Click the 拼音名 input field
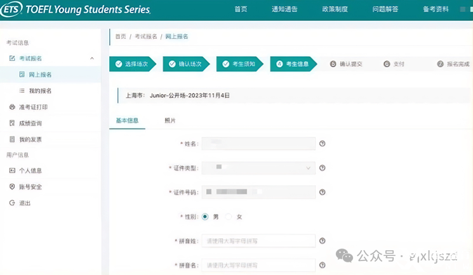This screenshot has height=275, width=473. (x=258, y=265)
